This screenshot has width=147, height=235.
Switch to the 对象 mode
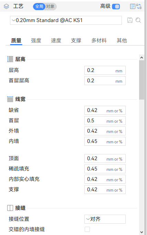click(50, 7)
